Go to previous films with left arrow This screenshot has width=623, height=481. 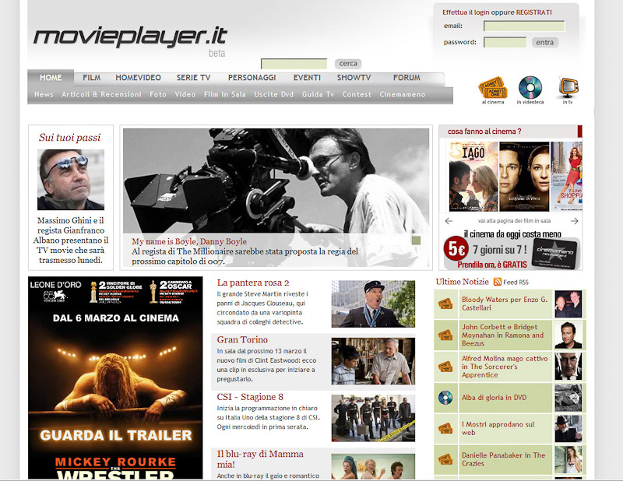click(449, 221)
